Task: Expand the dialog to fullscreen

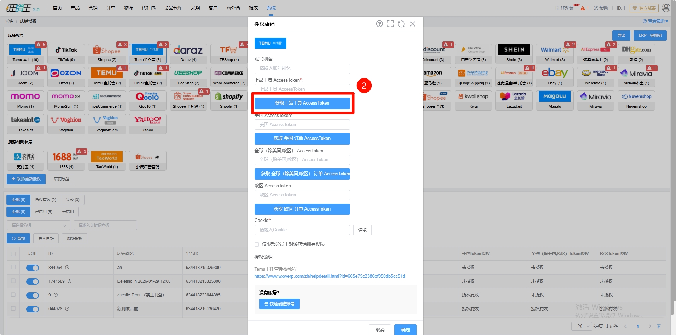Action: tap(390, 24)
